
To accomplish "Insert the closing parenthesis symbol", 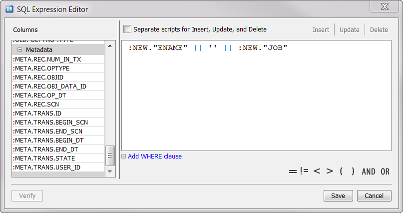I will 353,171.
